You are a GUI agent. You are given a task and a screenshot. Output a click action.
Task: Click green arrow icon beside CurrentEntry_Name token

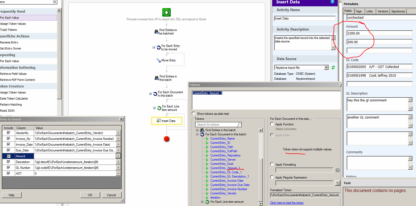(x=207, y=139)
